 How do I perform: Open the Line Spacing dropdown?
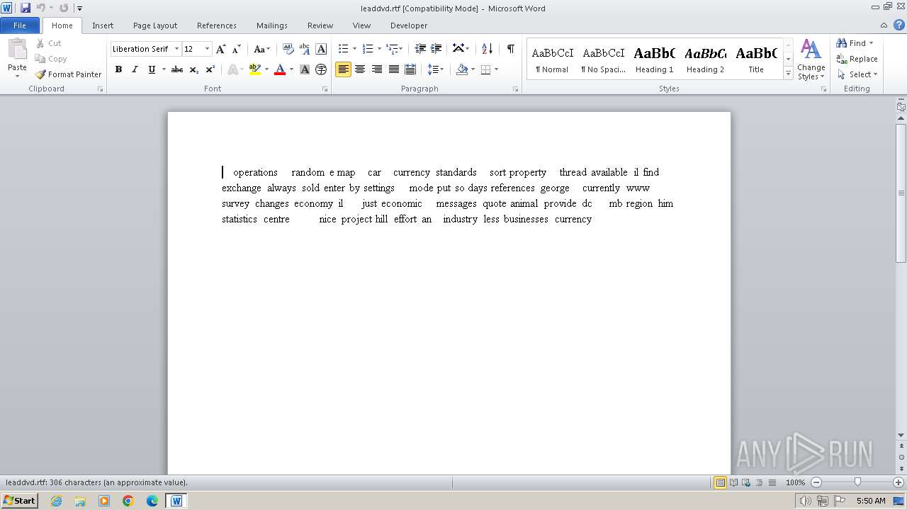(436, 69)
